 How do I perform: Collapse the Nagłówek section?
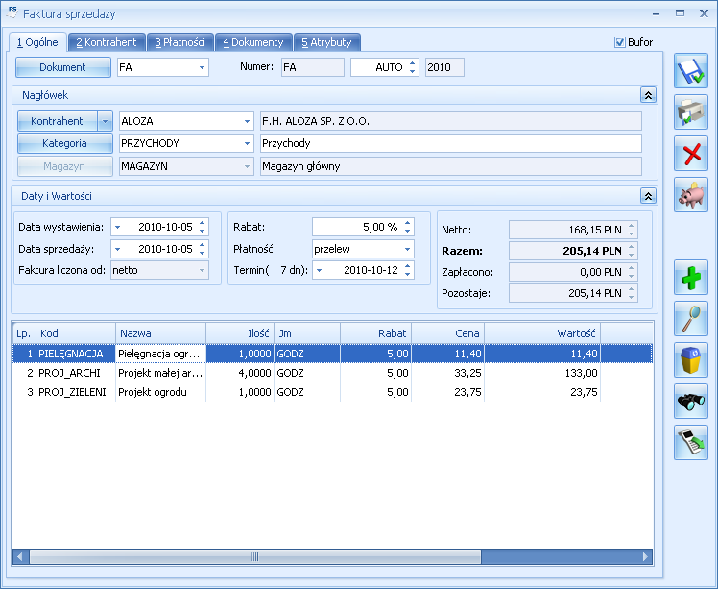tap(648, 95)
